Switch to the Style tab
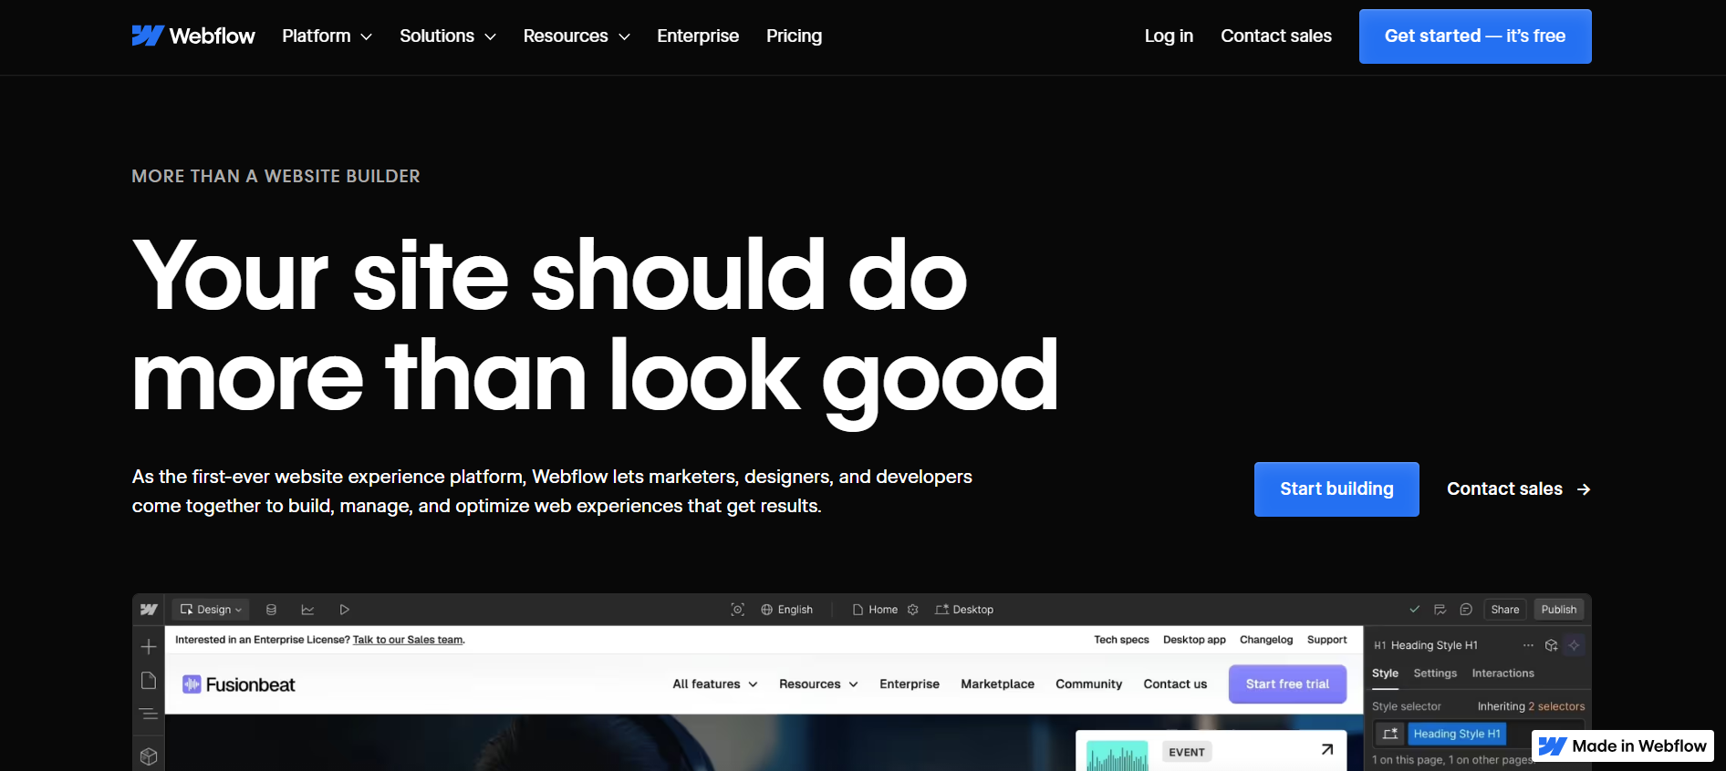Image resolution: width=1726 pixels, height=771 pixels. click(1385, 673)
